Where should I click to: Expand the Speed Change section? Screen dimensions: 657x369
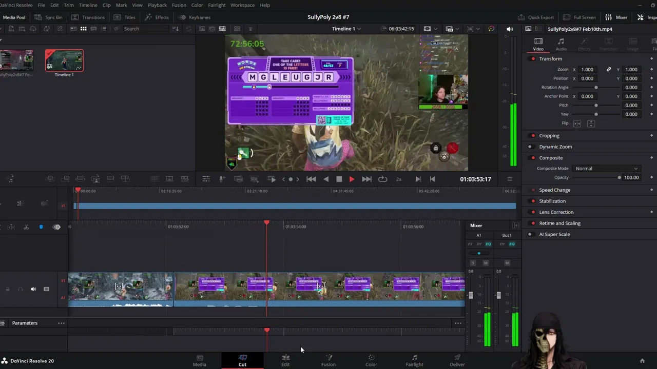[555, 190]
